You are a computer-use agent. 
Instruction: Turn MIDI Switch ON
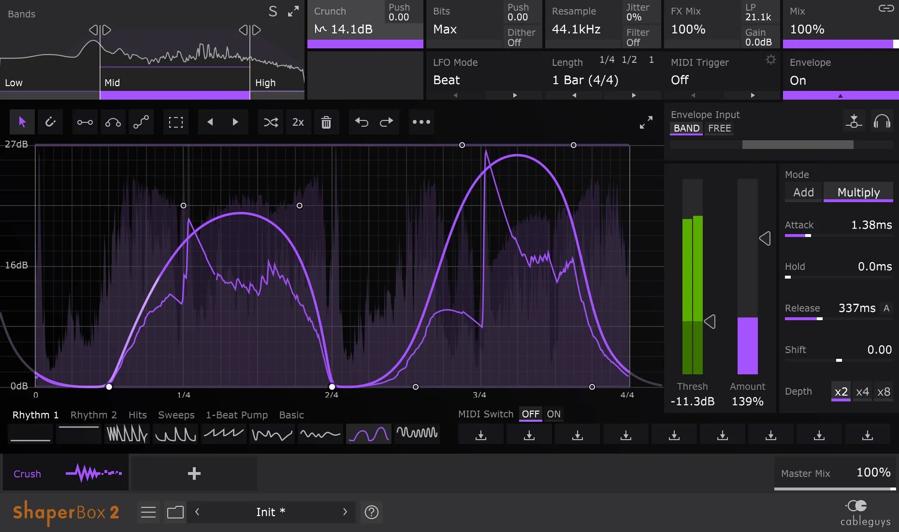point(554,414)
